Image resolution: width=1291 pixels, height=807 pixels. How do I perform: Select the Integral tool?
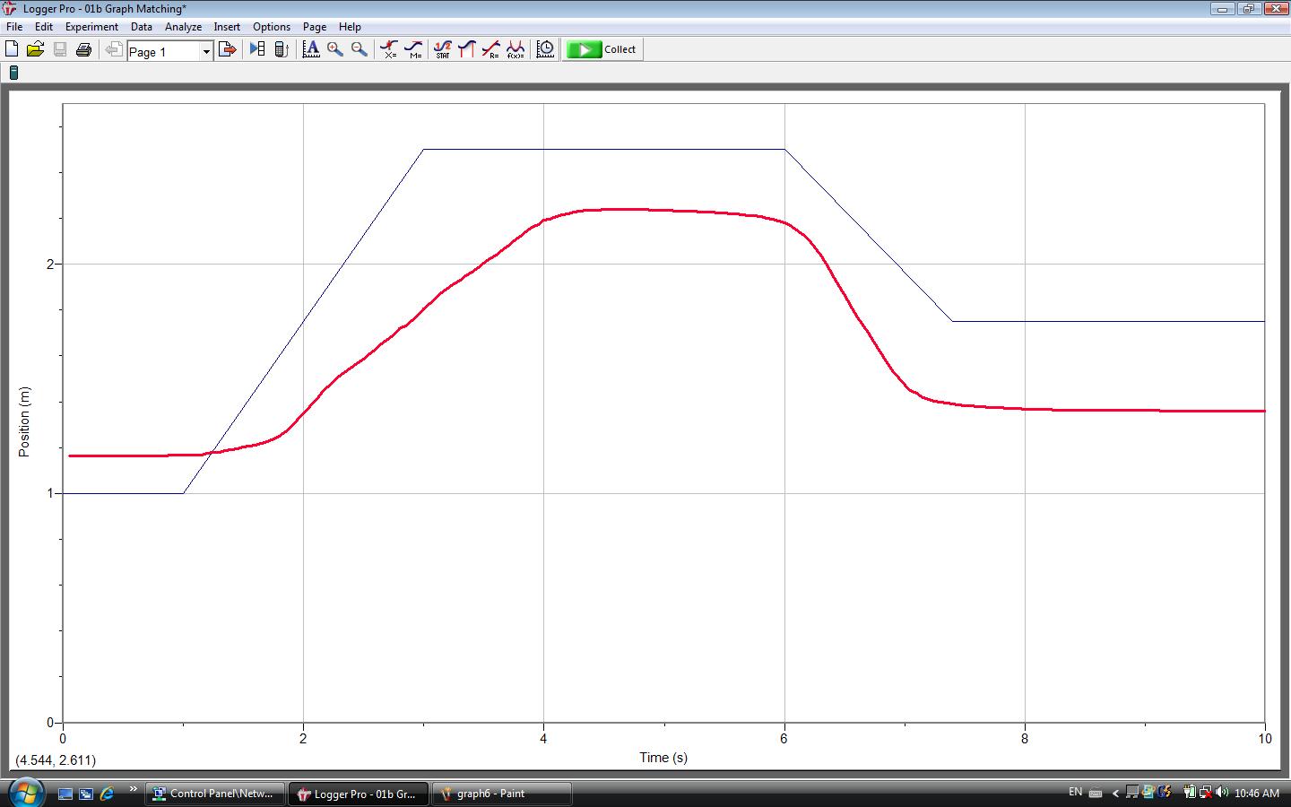click(466, 49)
